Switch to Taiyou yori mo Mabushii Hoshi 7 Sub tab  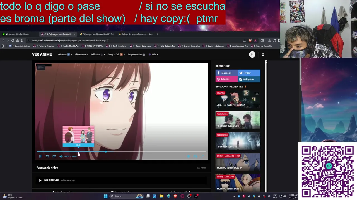(97, 34)
